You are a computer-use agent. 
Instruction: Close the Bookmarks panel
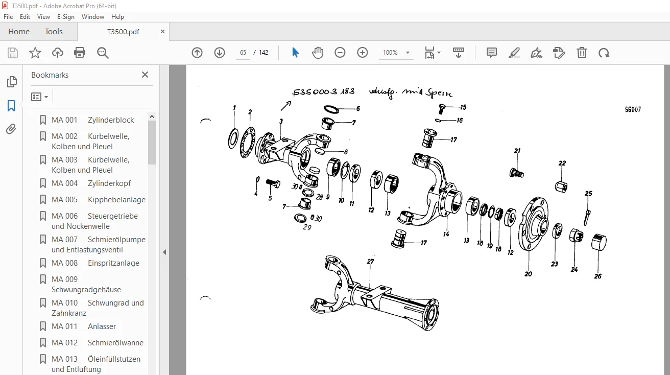click(x=145, y=75)
